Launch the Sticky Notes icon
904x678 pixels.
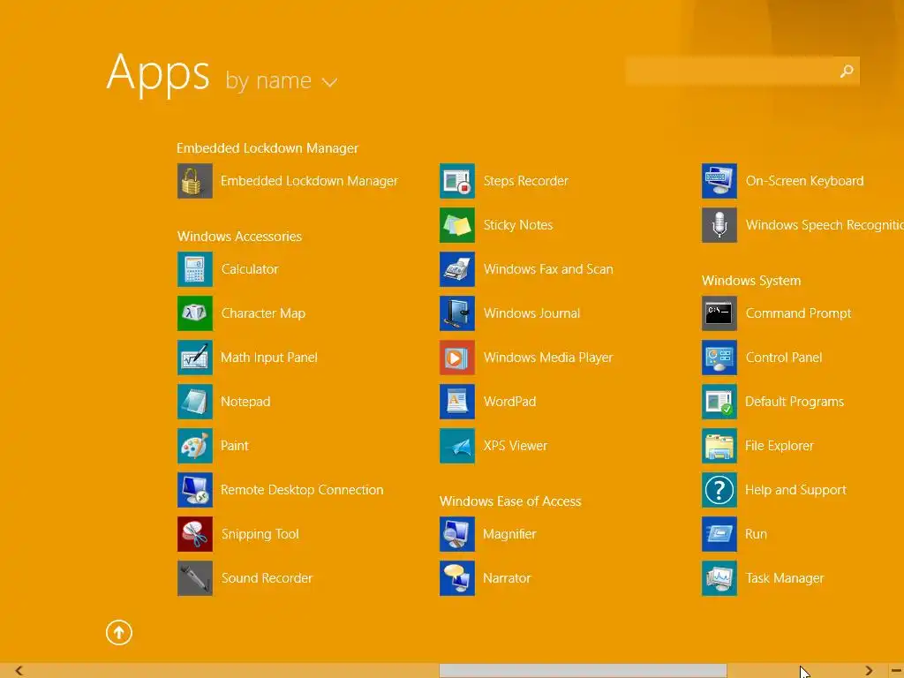pyautogui.click(x=457, y=225)
